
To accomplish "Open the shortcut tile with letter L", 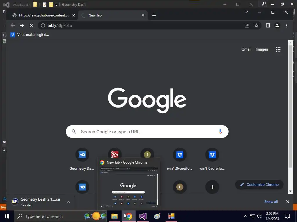I will [180, 187].
